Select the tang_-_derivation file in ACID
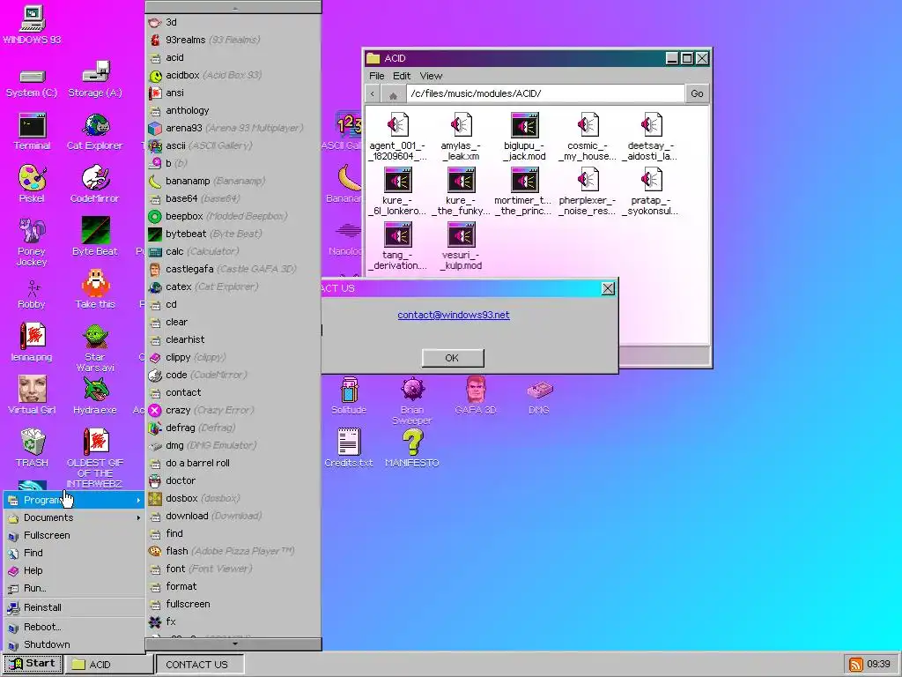 point(397,246)
